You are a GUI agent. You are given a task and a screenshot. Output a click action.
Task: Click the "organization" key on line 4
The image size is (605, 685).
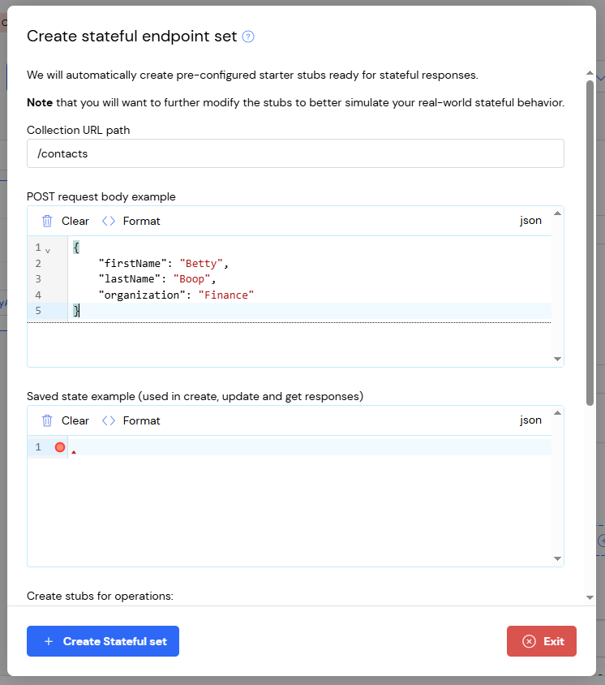click(x=142, y=295)
